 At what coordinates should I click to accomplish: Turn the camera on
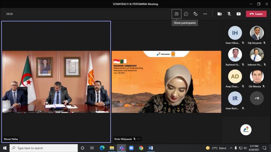click(x=220, y=14)
